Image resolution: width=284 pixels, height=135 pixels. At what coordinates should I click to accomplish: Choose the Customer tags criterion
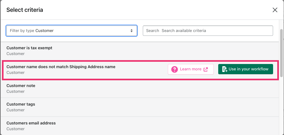(140, 107)
